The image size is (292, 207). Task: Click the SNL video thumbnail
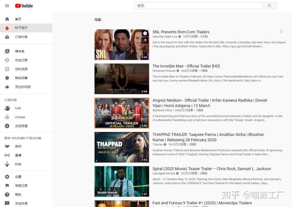pyautogui.click(x=122, y=45)
